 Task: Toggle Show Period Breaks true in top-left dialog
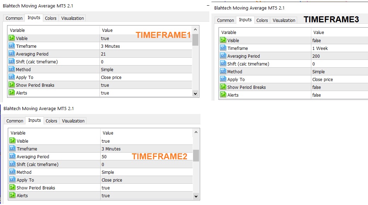[105, 85]
